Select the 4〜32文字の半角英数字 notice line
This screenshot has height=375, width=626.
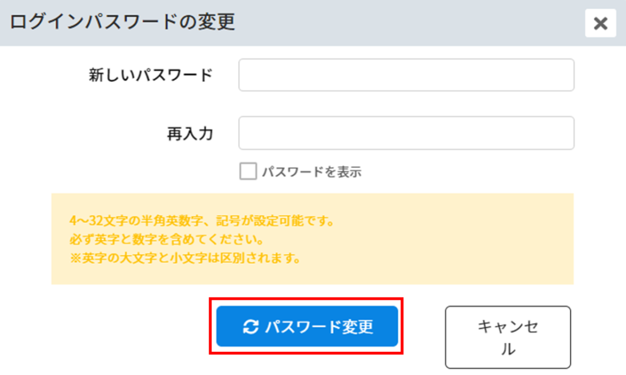202,220
